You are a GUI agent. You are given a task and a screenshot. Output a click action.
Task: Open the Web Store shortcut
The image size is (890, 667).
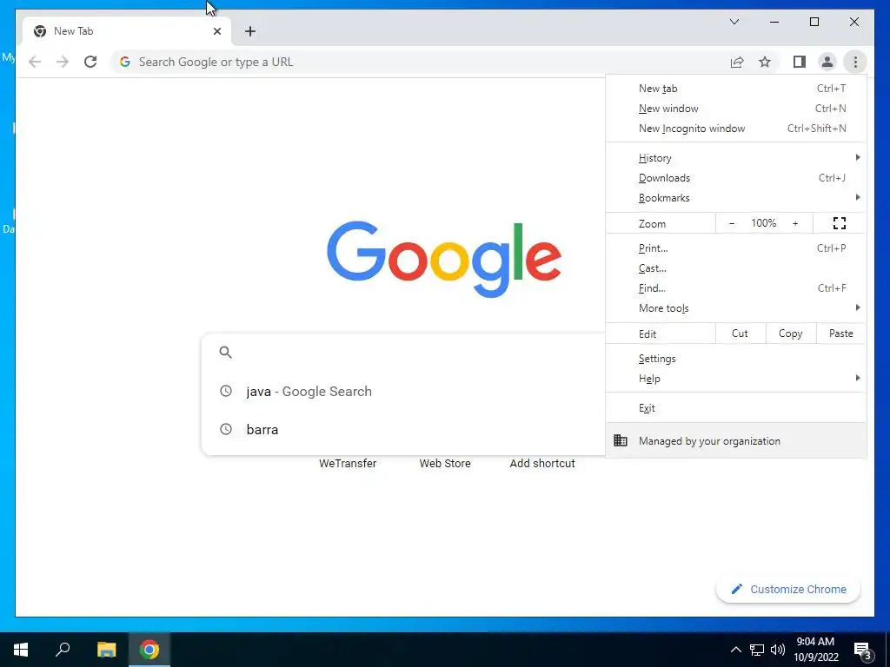tap(445, 463)
